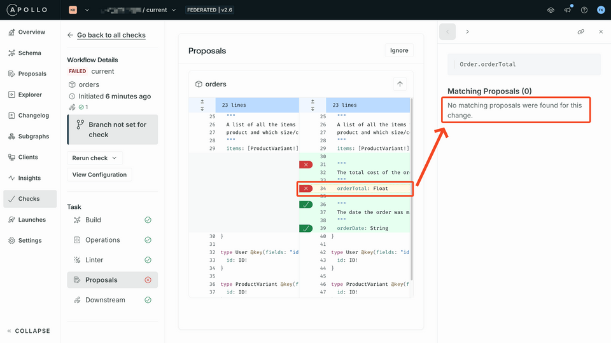Viewport: 611px width, 343px height.
Task: Click the Order.orderTotal code label
Action: pyautogui.click(x=488, y=64)
